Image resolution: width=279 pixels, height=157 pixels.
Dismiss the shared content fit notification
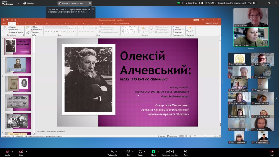tap(93, 9)
